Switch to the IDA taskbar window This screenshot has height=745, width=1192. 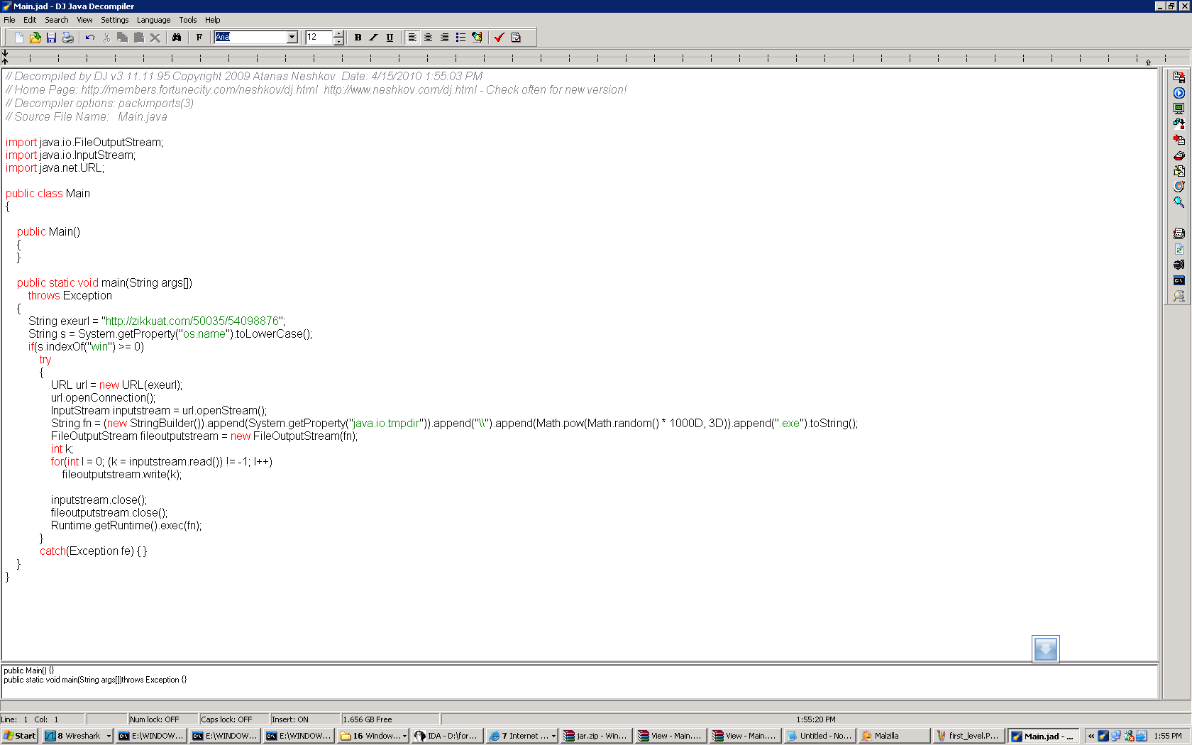tap(447, 736)
